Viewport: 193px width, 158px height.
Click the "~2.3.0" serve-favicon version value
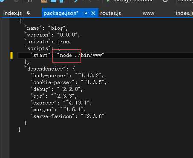(92, 116)
